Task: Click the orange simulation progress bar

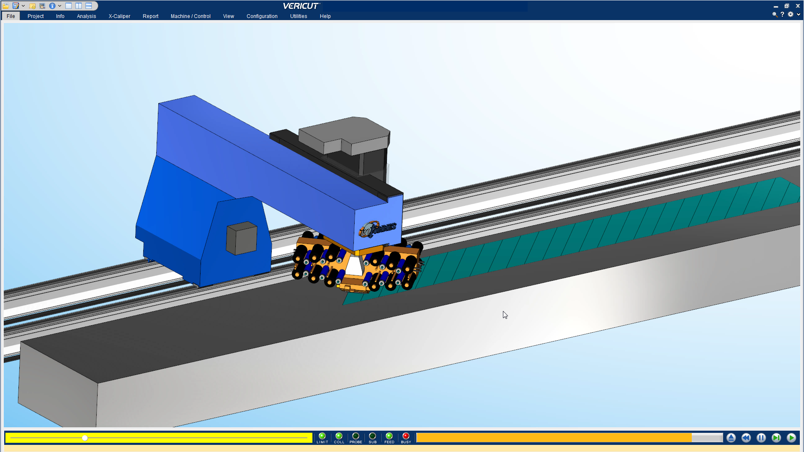Action: [x=553, y=438]
